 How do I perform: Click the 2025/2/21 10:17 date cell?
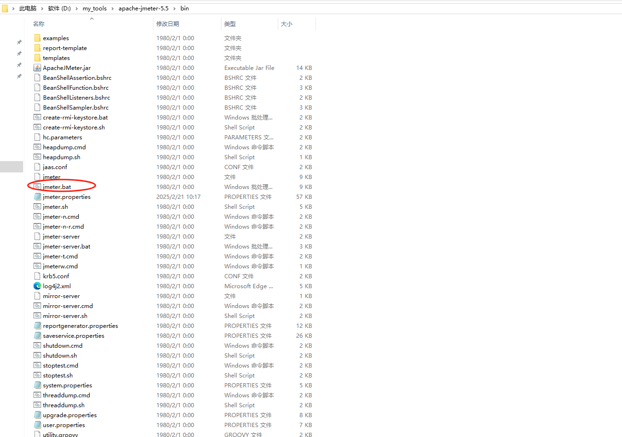point(179,197)
